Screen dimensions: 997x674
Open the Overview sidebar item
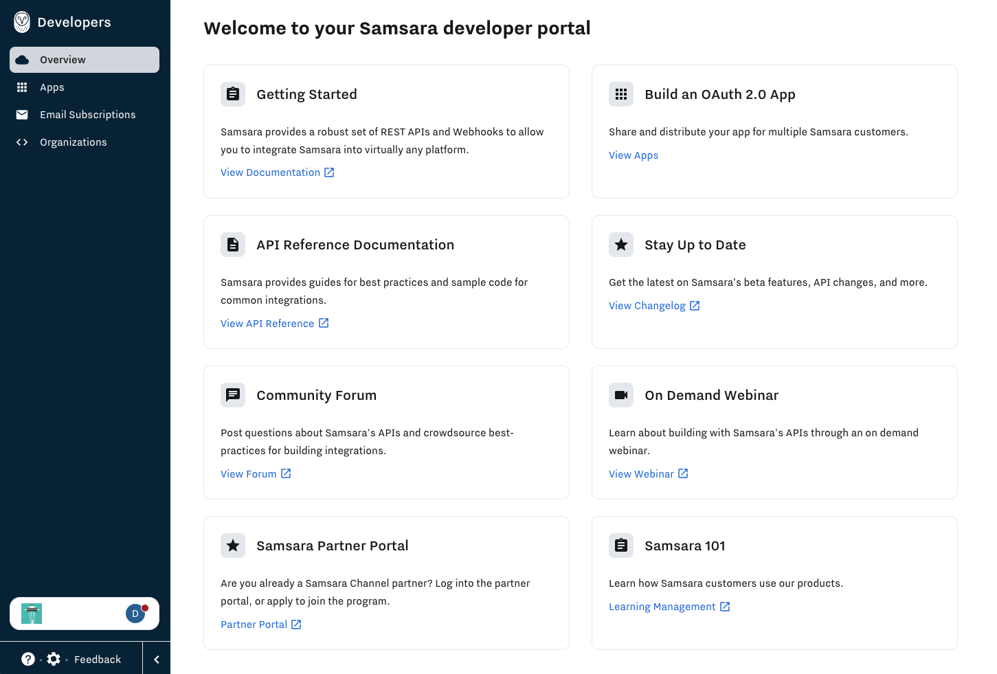coord(85,60)
